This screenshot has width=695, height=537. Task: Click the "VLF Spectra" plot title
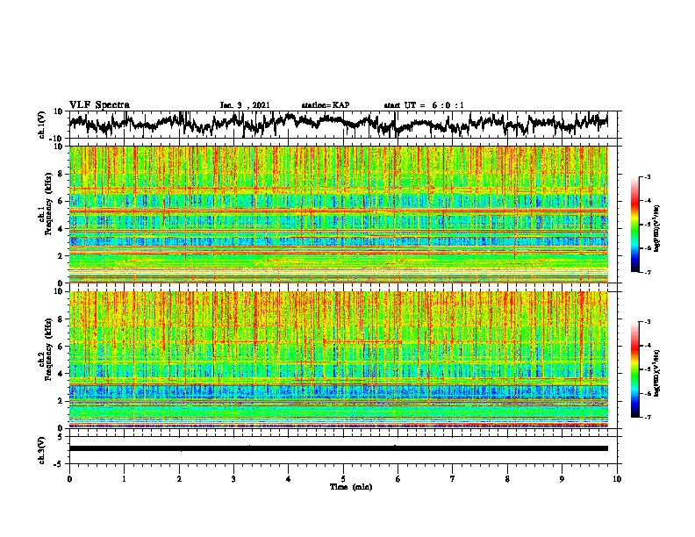[99, 105]
